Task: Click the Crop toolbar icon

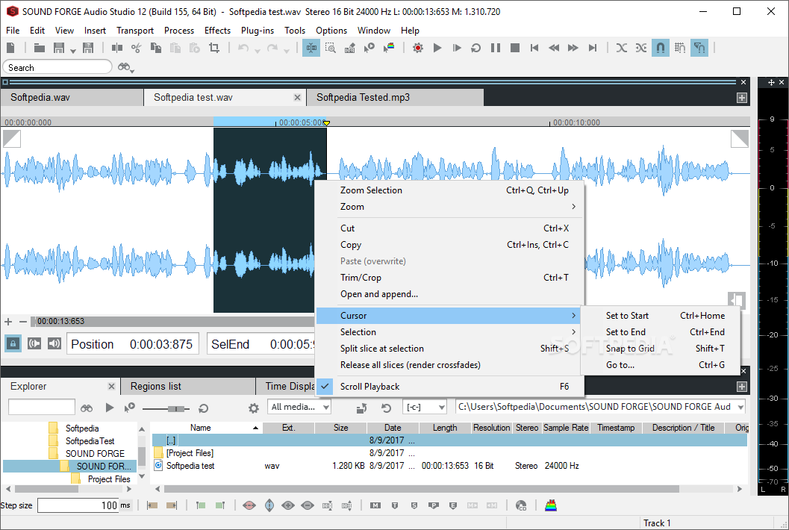Action: pyautogui.click(x=214, y=48)
